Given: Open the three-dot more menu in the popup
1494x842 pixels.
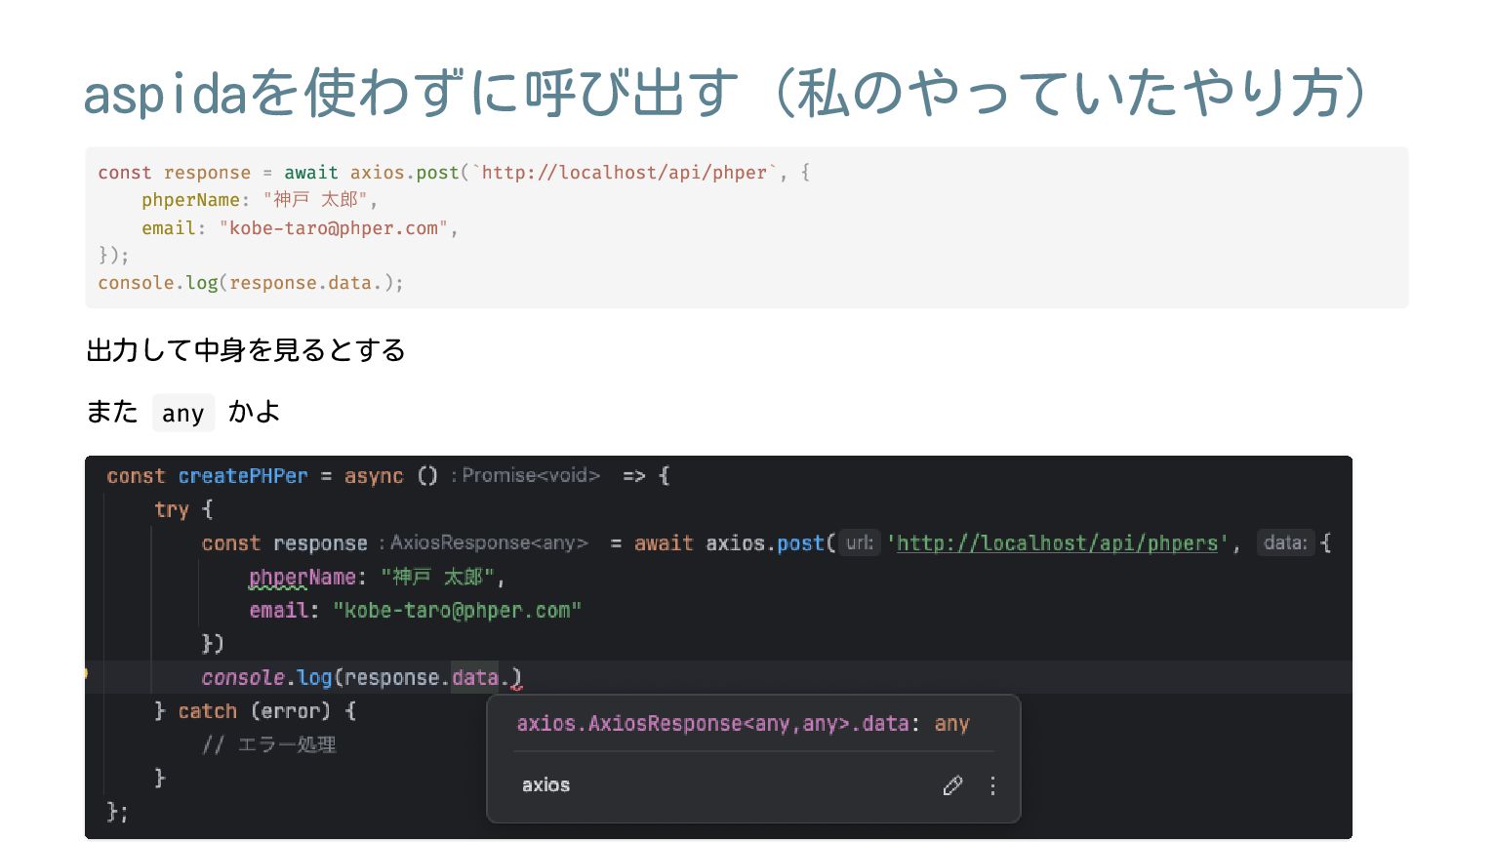Looking at the screenshot, I should [x=992, y=785].
